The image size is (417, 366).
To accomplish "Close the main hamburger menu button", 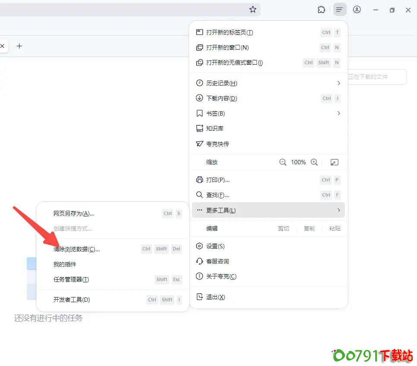I will [x=340, y=9].
